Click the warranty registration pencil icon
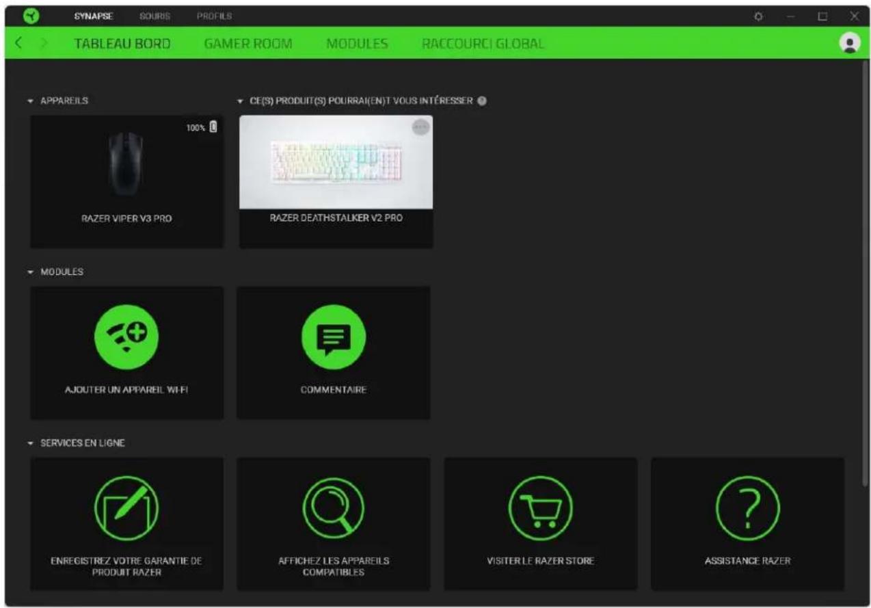 126,507
